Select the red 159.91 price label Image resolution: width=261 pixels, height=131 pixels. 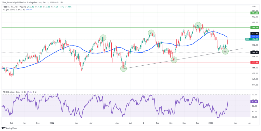(254, 62)
